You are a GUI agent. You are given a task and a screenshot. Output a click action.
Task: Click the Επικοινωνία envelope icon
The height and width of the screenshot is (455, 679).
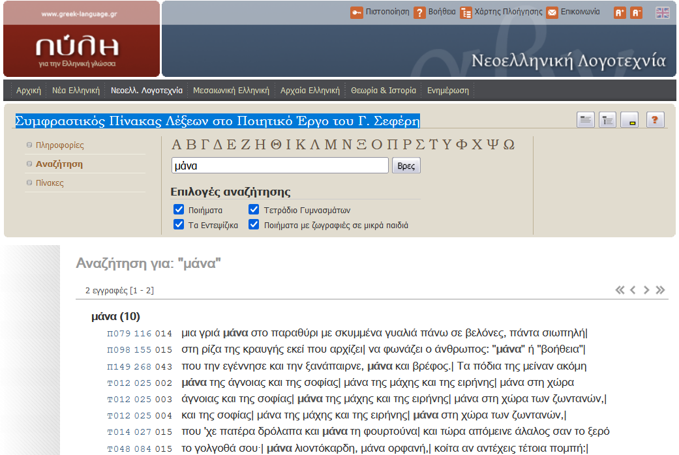(x=552, y=12)
